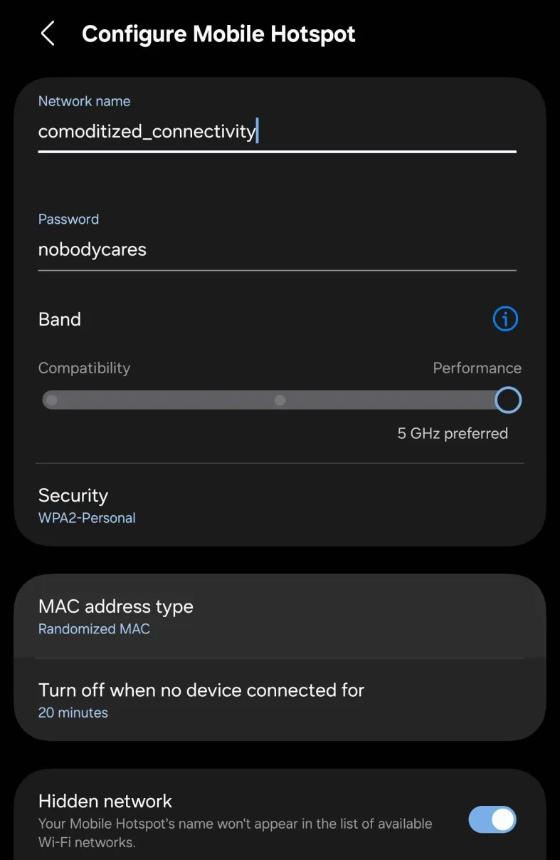Screen dimensions: 560x860
Task: Click the 5 GHz preferred slider handle
Action: pos(508,400)
